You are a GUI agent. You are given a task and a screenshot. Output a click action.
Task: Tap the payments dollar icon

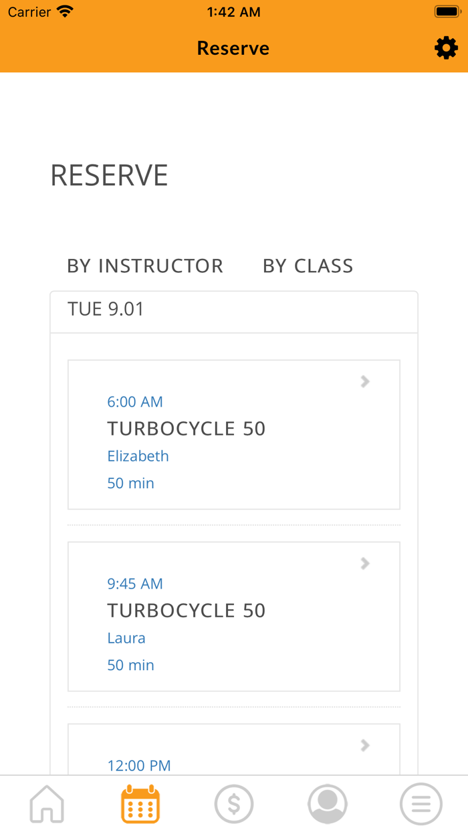click(234, 804)
